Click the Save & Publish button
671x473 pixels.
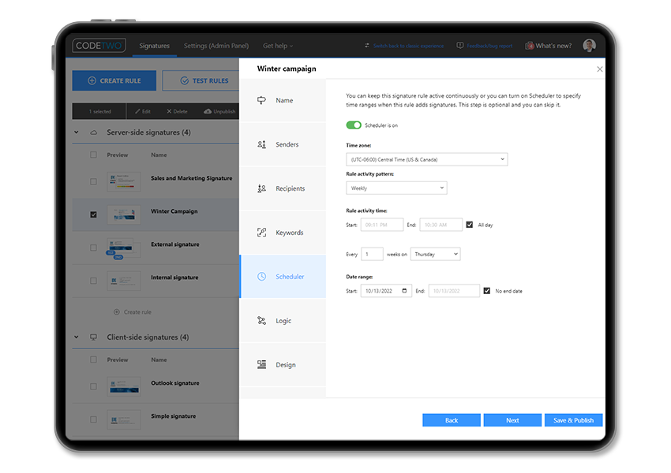coord(573,419)
